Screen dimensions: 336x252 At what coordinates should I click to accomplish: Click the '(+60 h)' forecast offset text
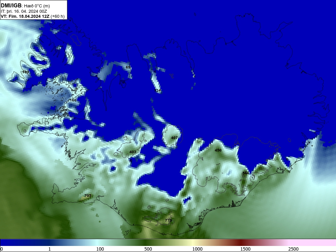[57, 16]
